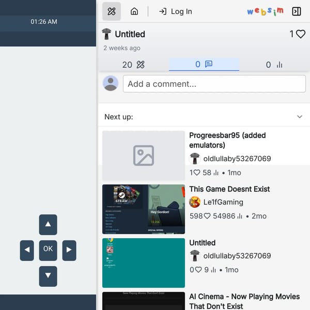Open the teal desktop Untitled thumbnail
This screenshot has height=310, width=310.
[x=144, y=263]
